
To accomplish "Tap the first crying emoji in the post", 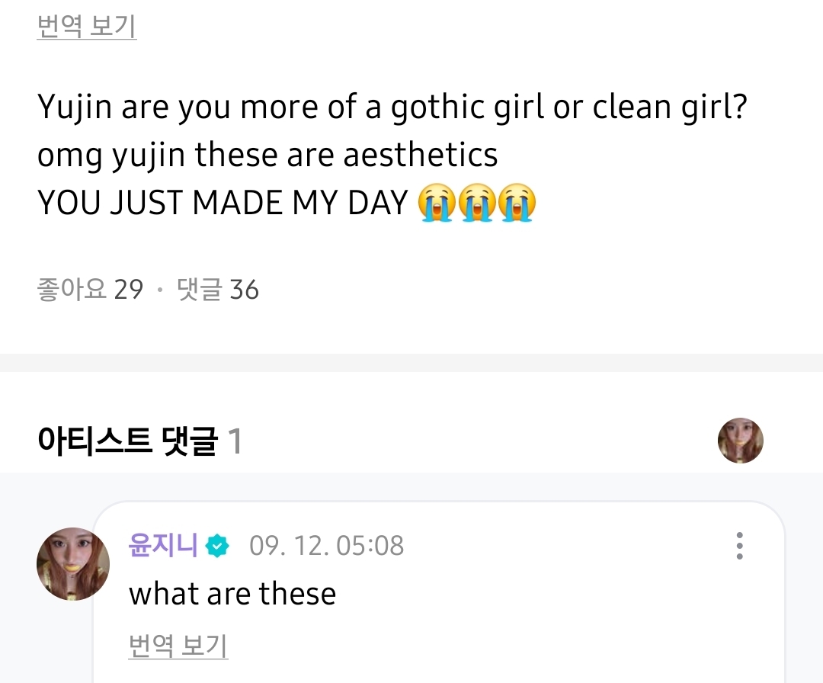I will (437, 204).
